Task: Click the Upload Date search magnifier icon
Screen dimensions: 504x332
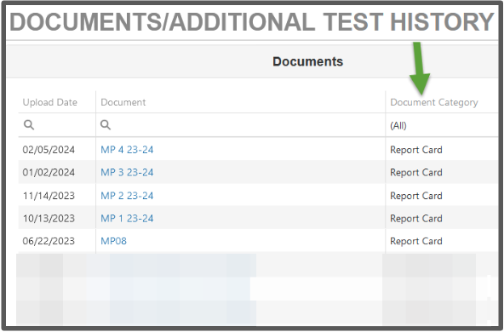Action: (x=29, y=124)
